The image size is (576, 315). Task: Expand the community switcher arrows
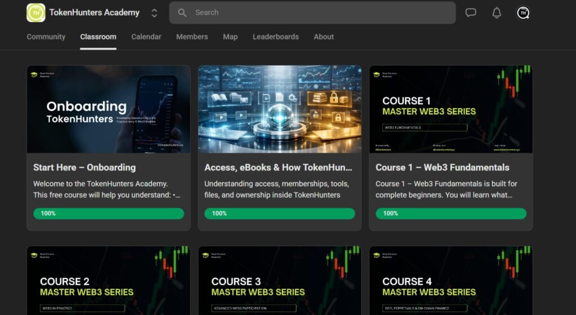(x=154, y=13)
